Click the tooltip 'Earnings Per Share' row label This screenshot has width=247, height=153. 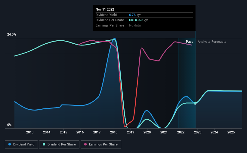(x=110, y=25)
